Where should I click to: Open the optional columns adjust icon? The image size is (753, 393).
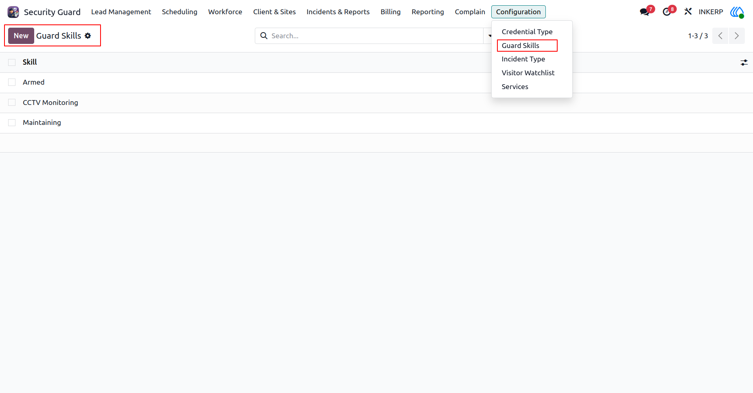pyautogui.click(x=744, y=63)
